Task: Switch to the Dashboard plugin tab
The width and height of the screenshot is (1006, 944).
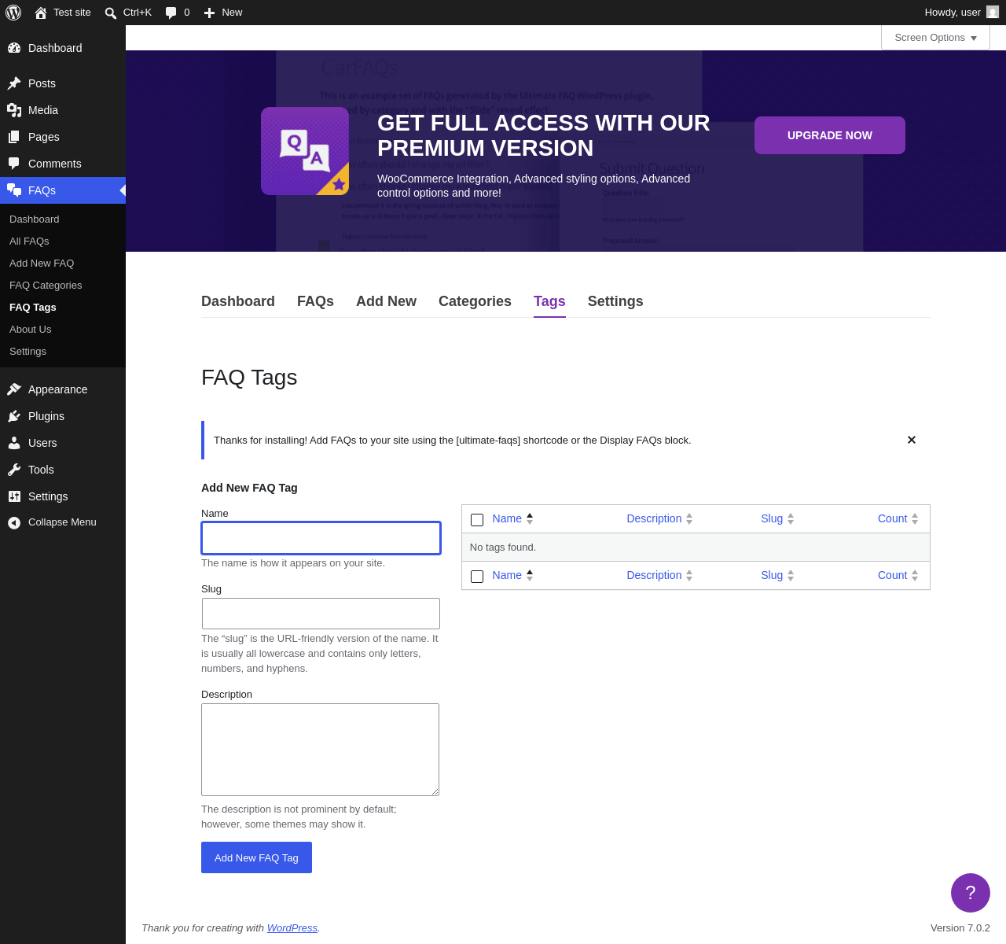Action: pos(238,301)
